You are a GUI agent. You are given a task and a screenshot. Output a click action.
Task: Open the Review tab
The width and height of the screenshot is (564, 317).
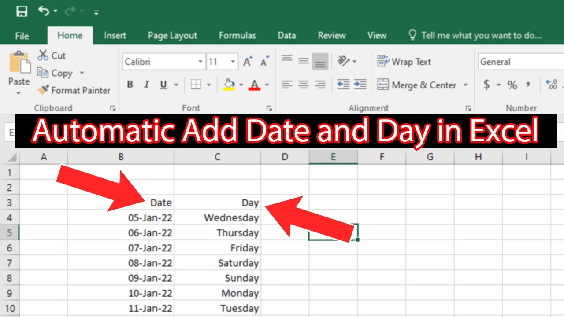331,36
